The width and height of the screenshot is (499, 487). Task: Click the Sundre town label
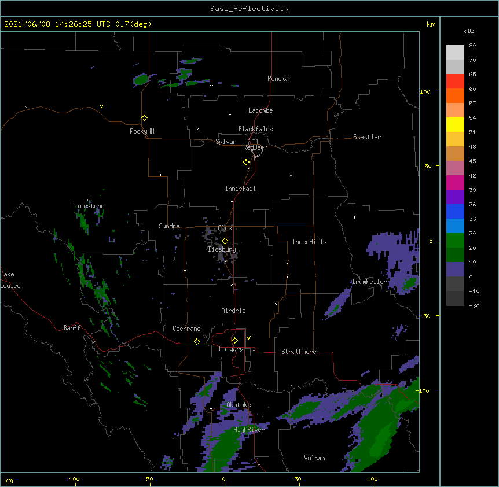click(x=169, y=226)
